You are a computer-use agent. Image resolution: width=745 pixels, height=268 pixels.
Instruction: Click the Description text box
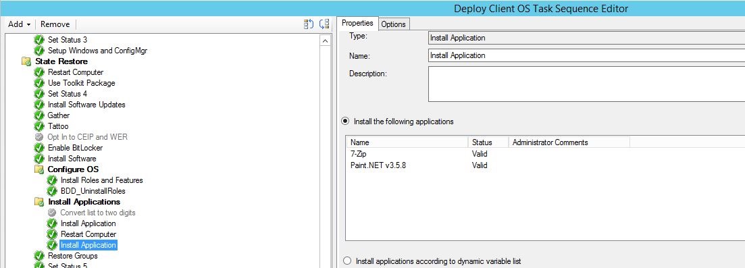[586, 84]
